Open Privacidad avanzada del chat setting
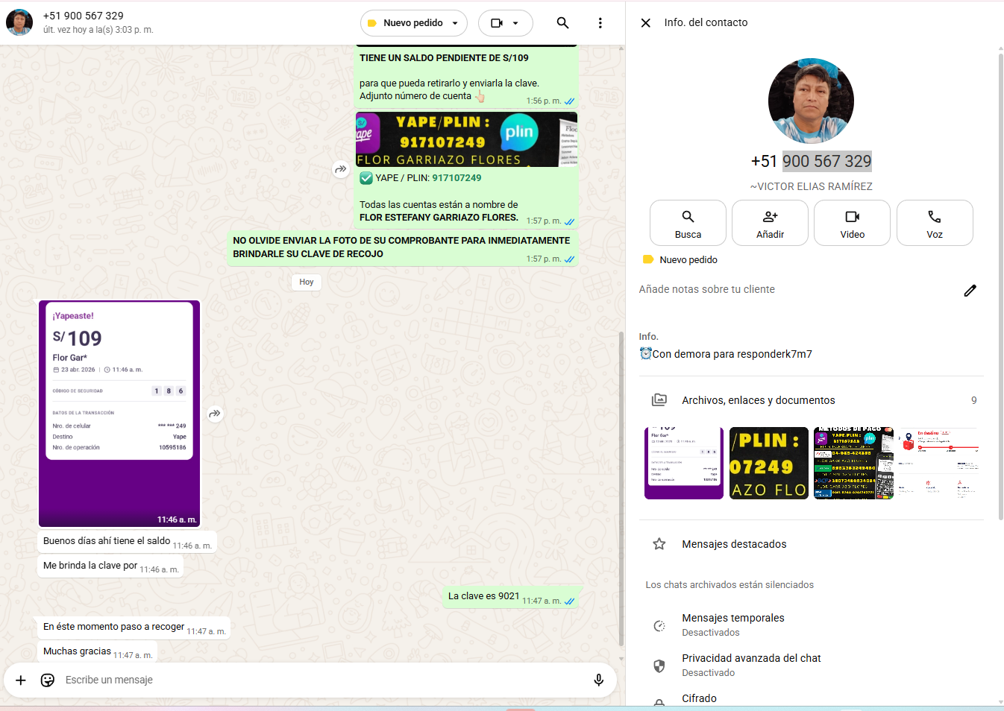 750,665
